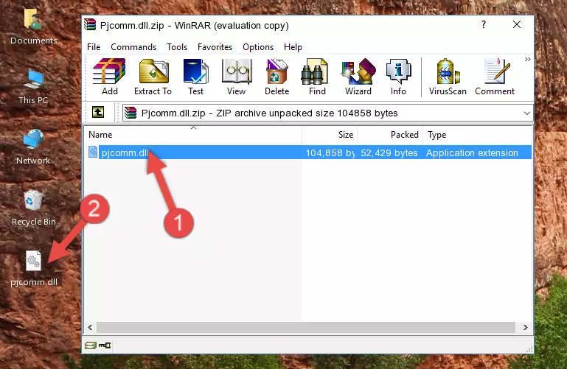Open the Help menu
The image size is (567, 369).
293,47
